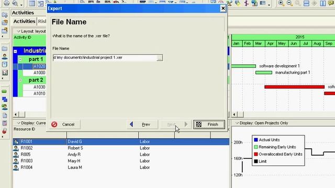Image resolution: width=335 pixels, height=188 pixels.
Task: Click the Apr month header in timescale
Action: [270, 43]
